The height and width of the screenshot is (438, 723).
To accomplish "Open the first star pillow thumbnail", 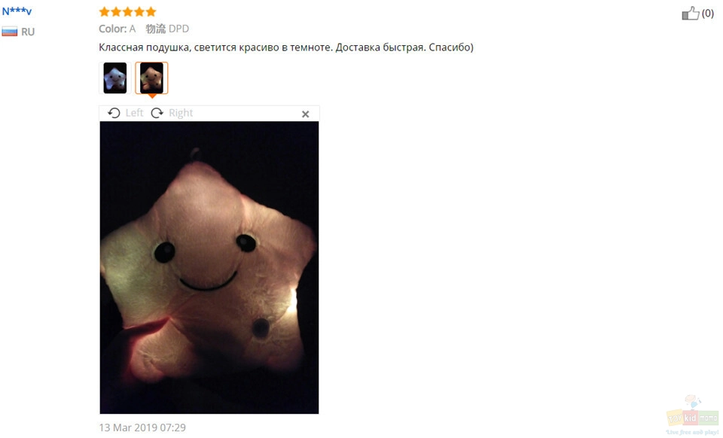I will [114, 78].
